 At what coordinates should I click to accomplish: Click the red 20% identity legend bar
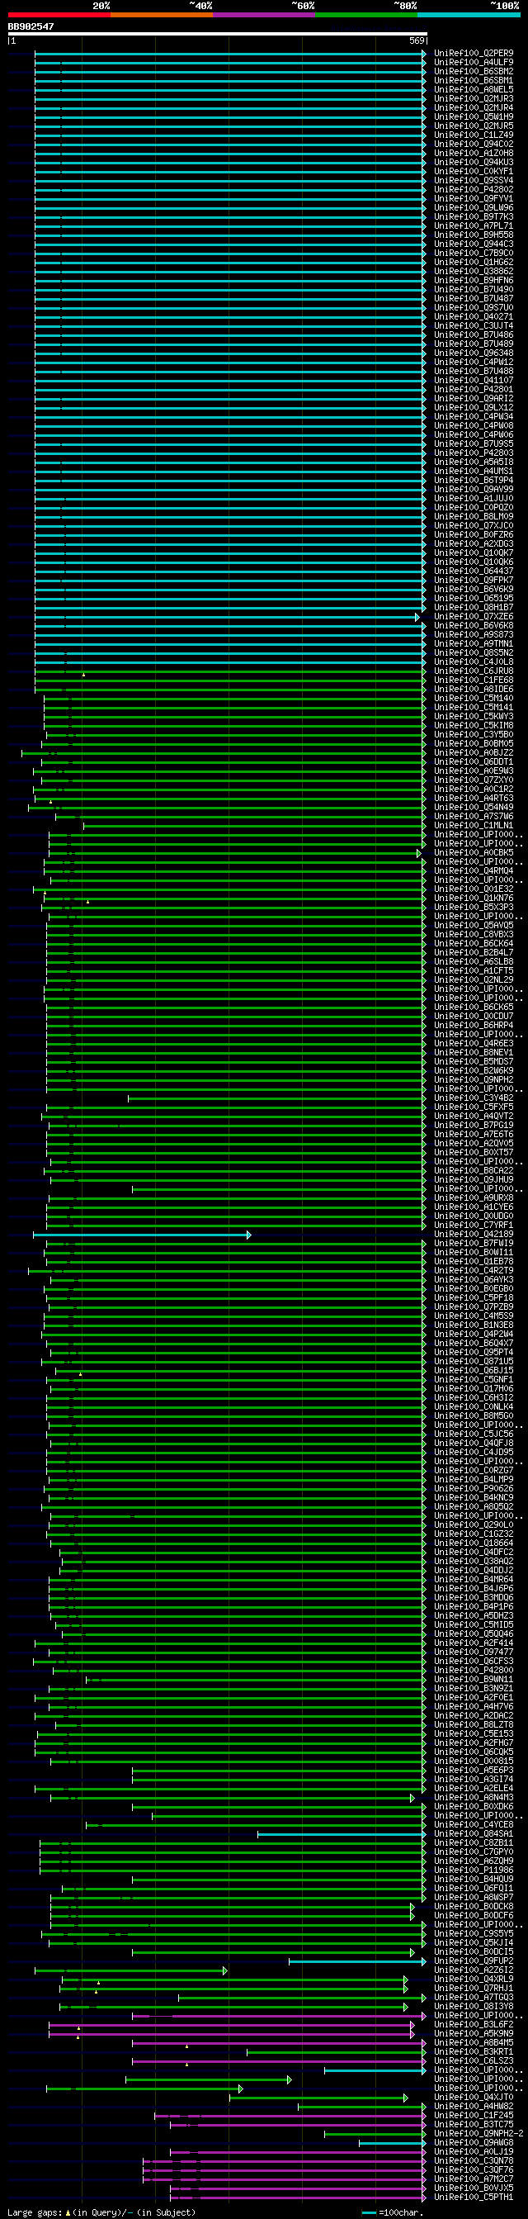(x=59, y=15)
